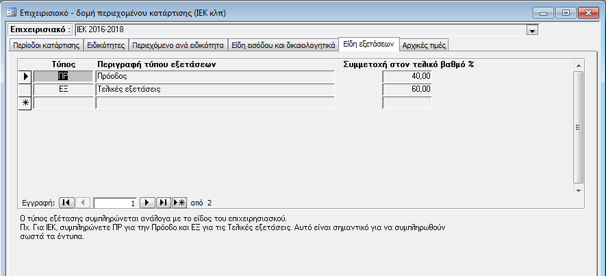Click new record navigation button
Viewport: 606px width, 276px height.
tap(179, 203)
